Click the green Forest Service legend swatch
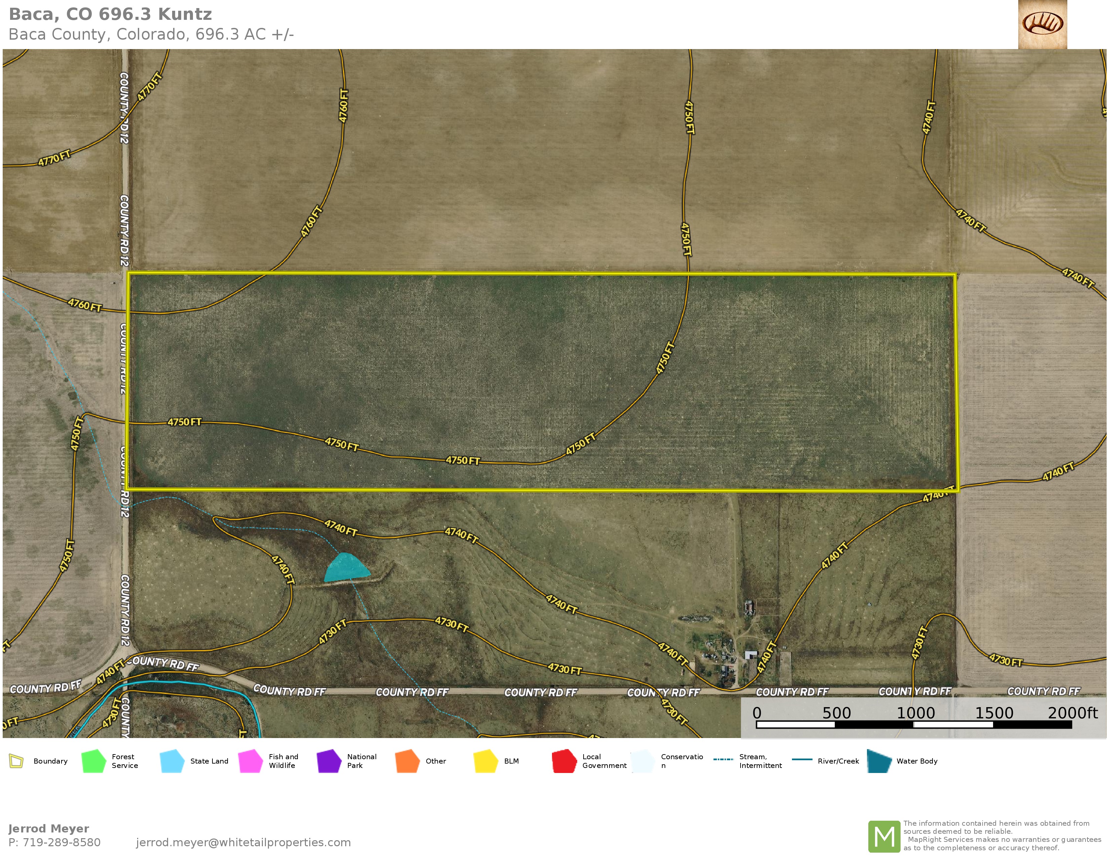Image resolution: width=1109 pixels, height=857 pixels. 93,761
